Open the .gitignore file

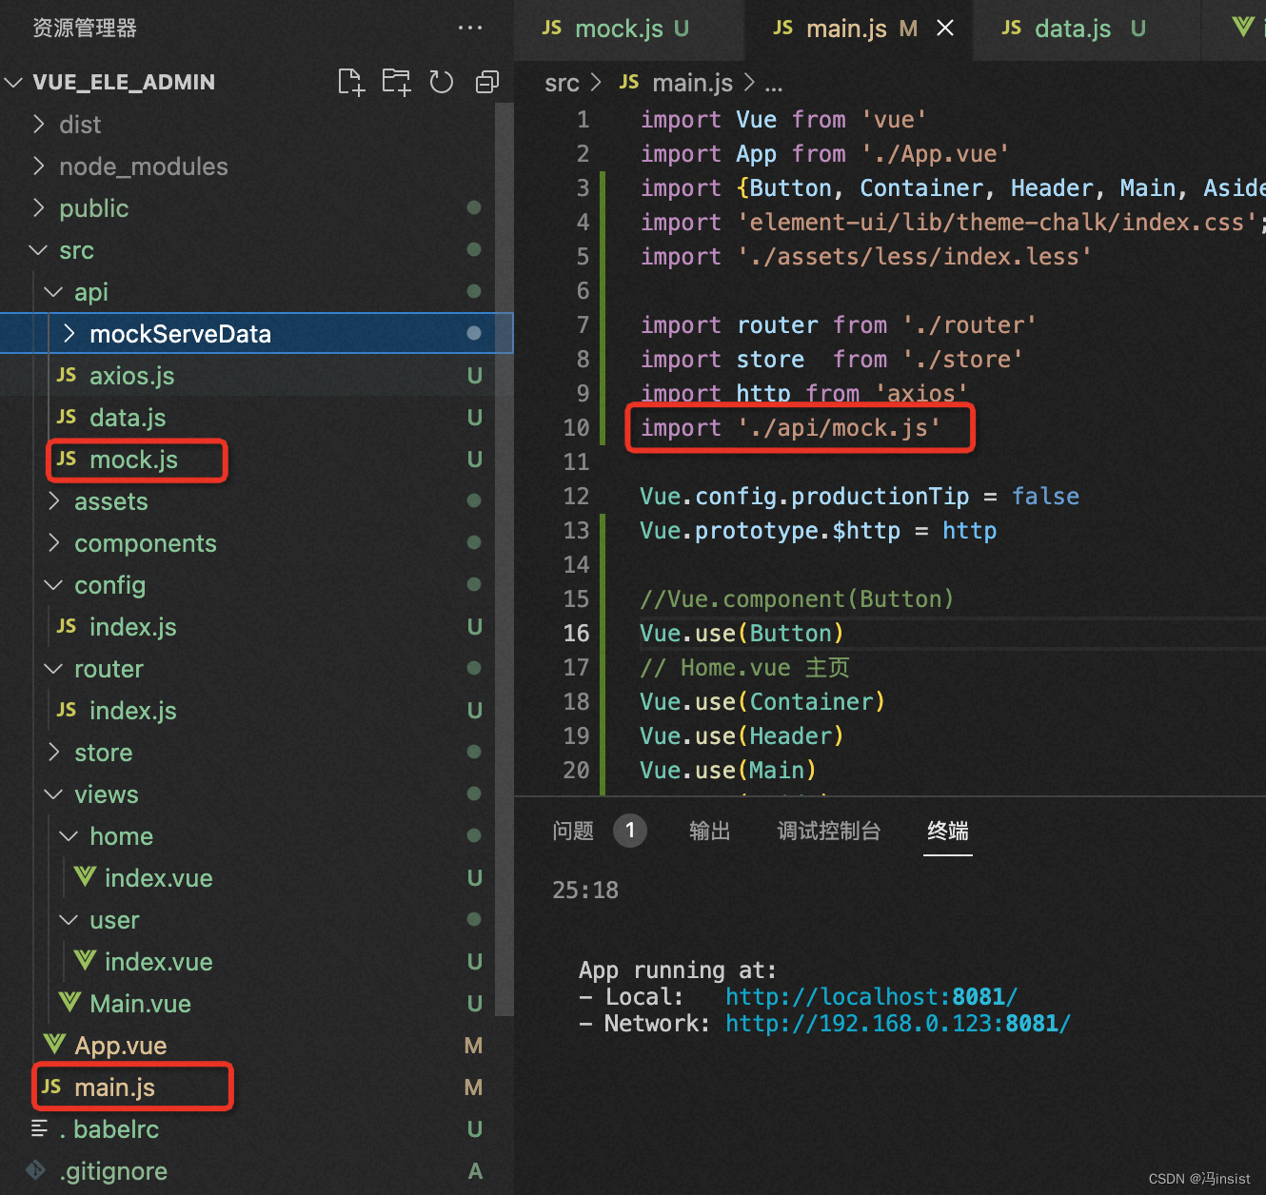[257, 1171]
